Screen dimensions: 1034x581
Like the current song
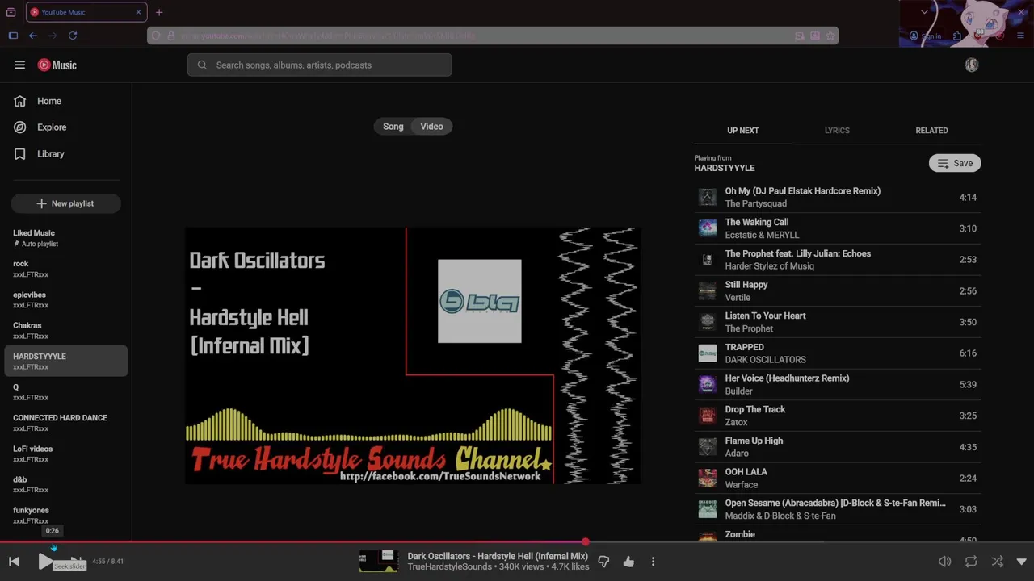click(628, 562)
